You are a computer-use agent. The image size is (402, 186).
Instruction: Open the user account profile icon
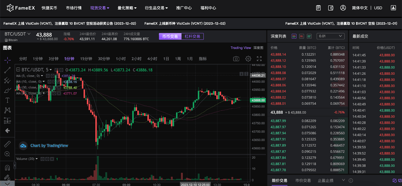[343, 8]
